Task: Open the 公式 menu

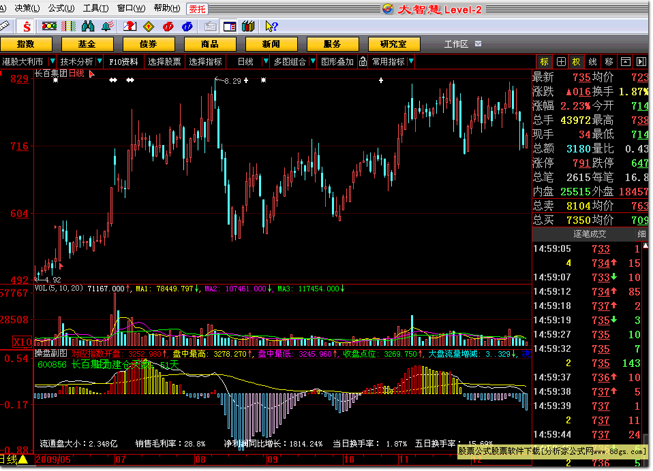Action: (x=61, y=8)
